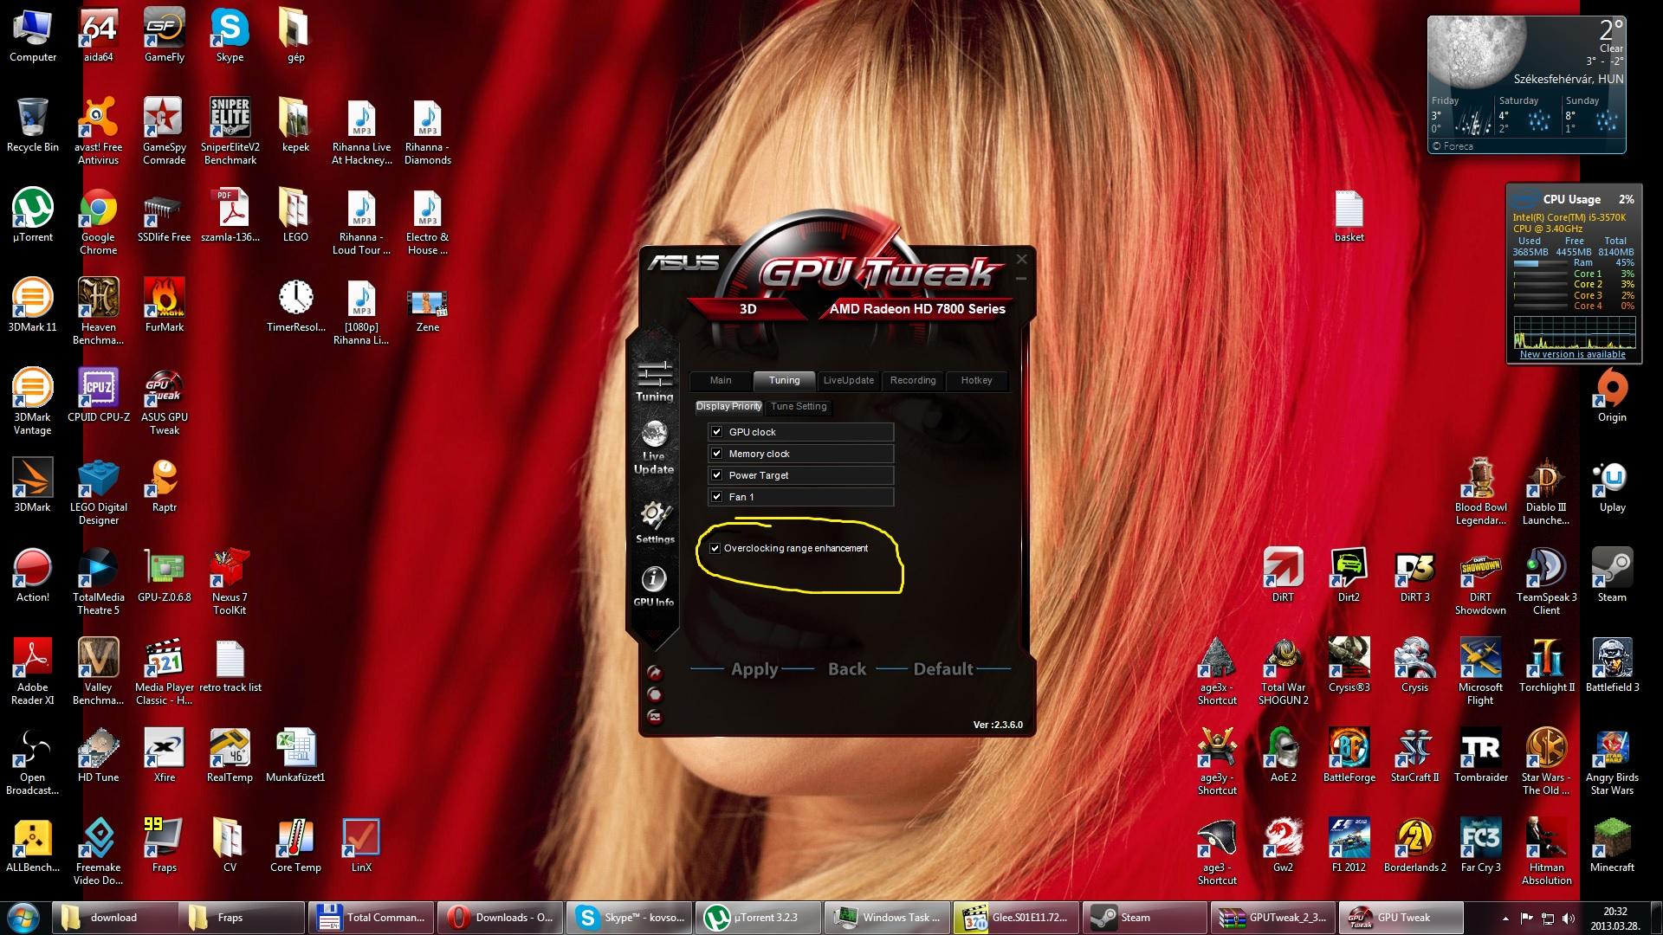Click the Windows Start button
Image resolution: width=1663 pixels, height=935 pixels.
[23, 917]
